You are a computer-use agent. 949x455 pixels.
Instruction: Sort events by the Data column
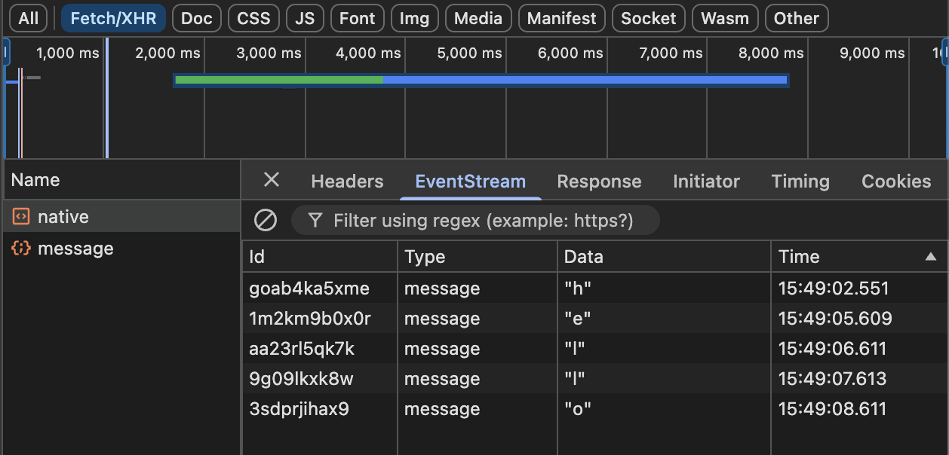[584, 257]
